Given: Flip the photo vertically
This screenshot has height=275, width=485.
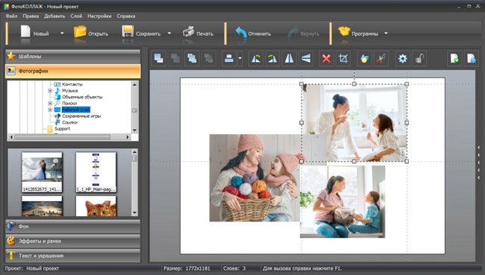Looking at the screenshot, I should tap(306, 58).
